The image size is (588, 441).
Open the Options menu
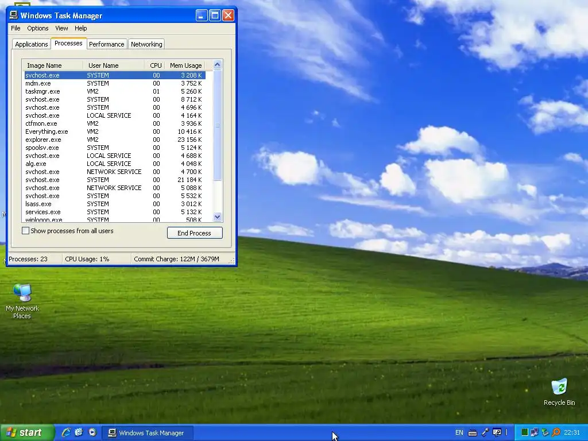pos(37,28)
